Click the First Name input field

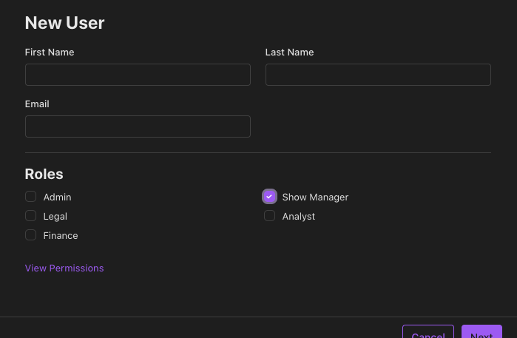(138, 75)
